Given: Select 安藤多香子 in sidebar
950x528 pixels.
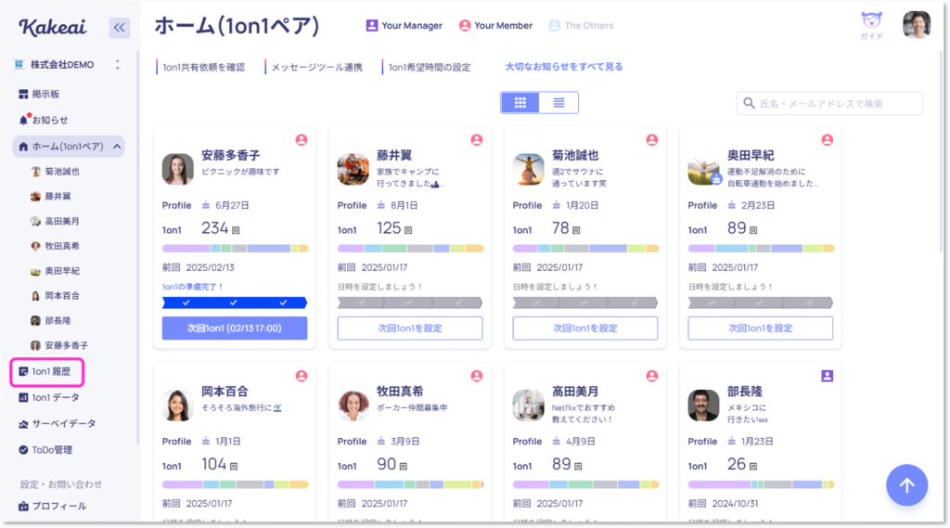Looking at the screenshot, I should pos(59,345).
